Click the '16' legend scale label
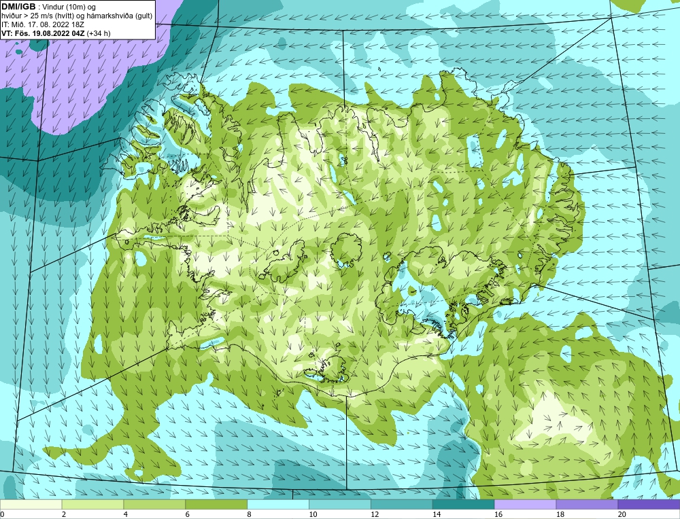The height and width of the screenshot is (519, 680). click(x=498, y=514)
